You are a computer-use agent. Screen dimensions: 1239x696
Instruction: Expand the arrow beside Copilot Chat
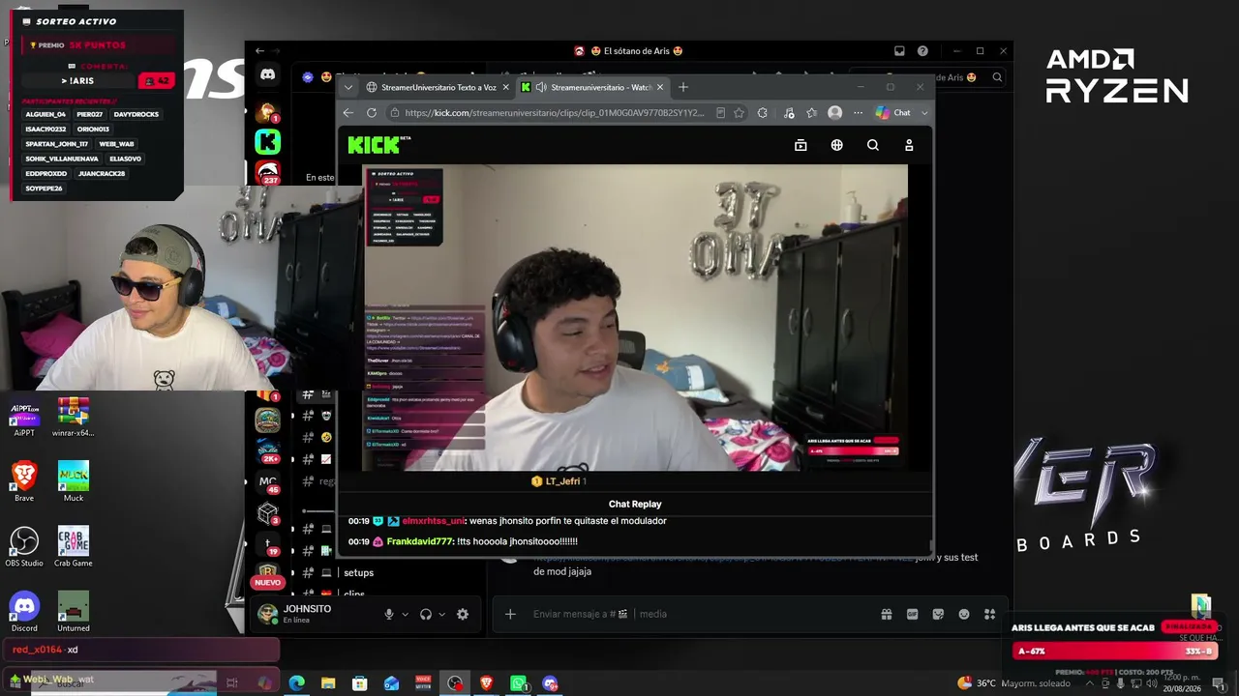(924, 113)
